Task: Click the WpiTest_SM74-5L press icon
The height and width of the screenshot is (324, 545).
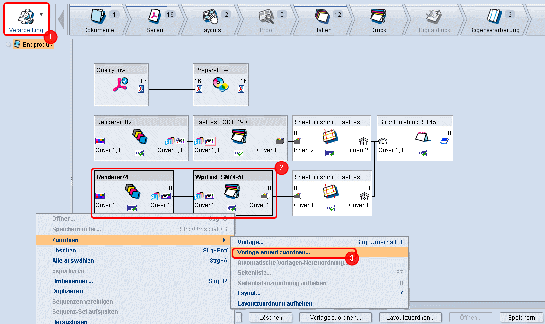Action: pyautogui.click(x=231, y=192)
